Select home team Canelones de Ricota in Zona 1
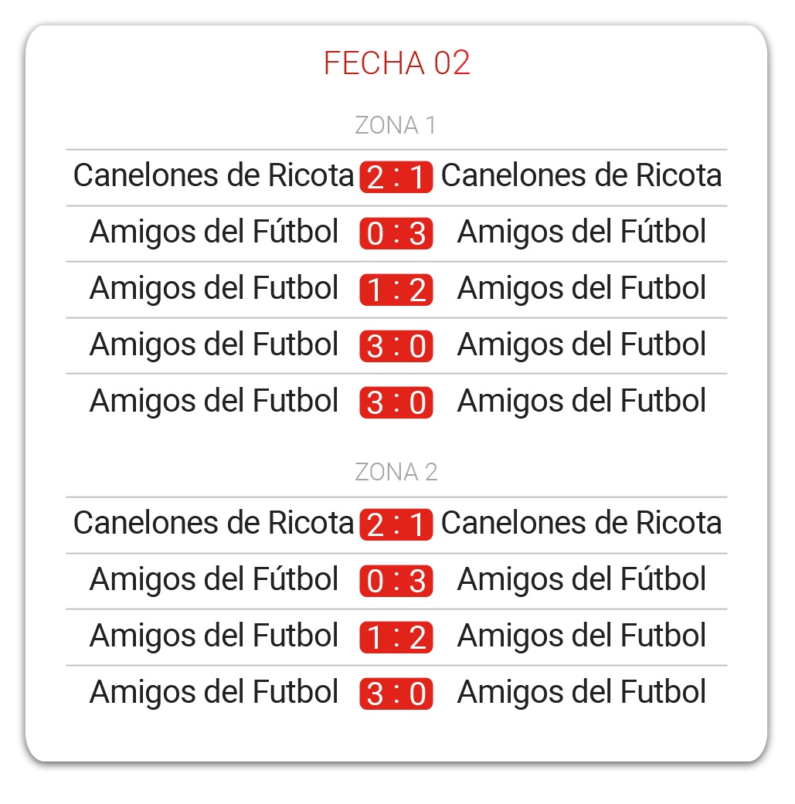 [213, 175]
